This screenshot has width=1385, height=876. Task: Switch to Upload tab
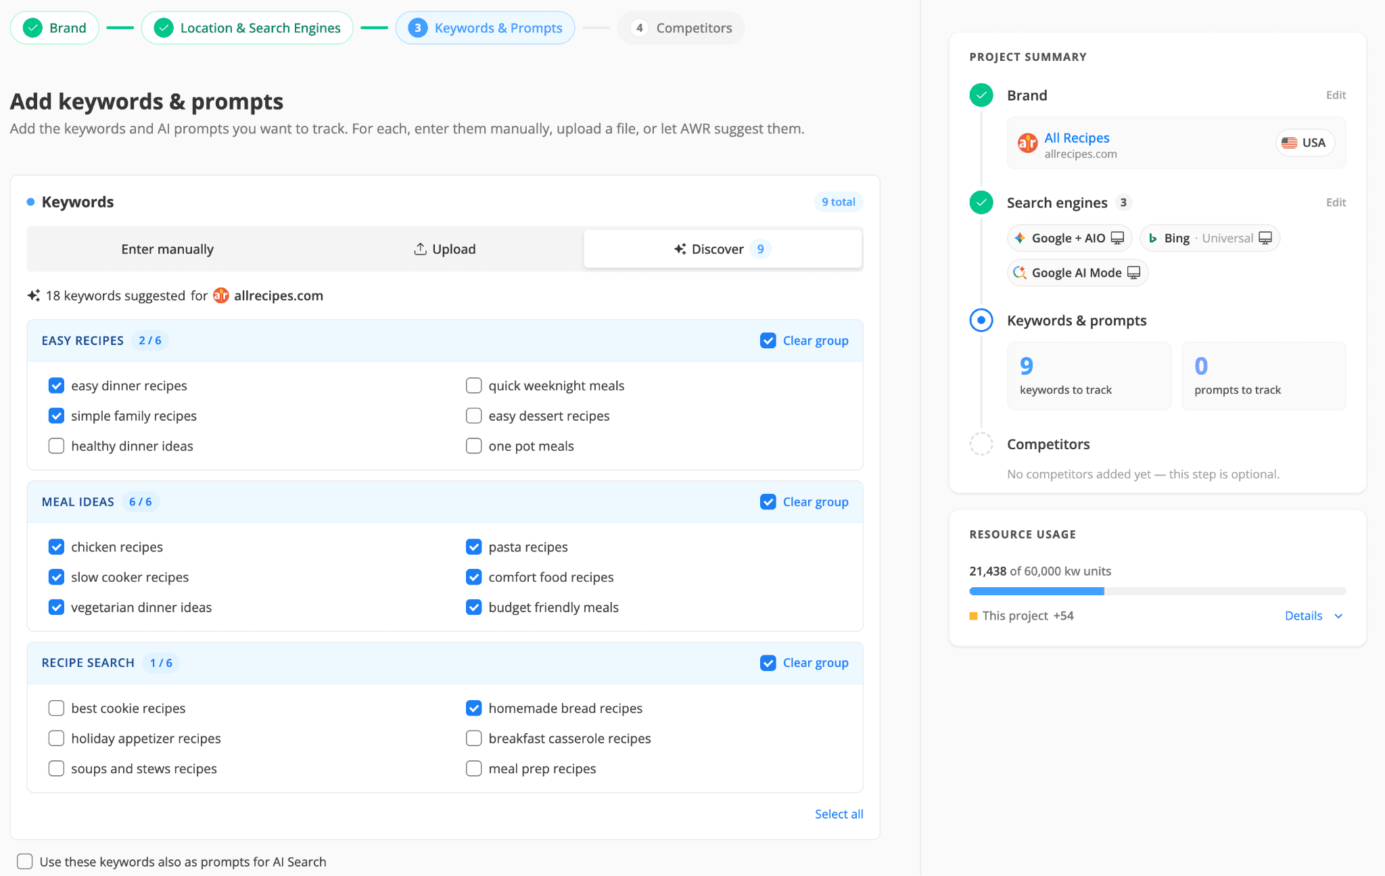coord(444,249)
